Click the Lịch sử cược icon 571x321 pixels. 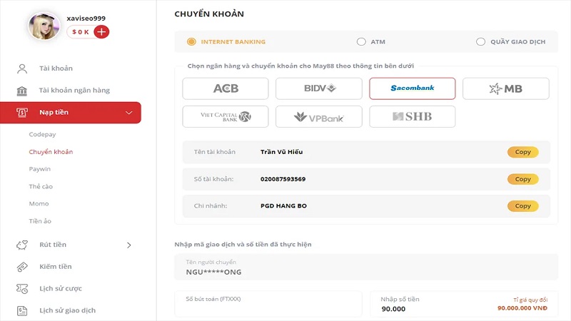point(22,289)
